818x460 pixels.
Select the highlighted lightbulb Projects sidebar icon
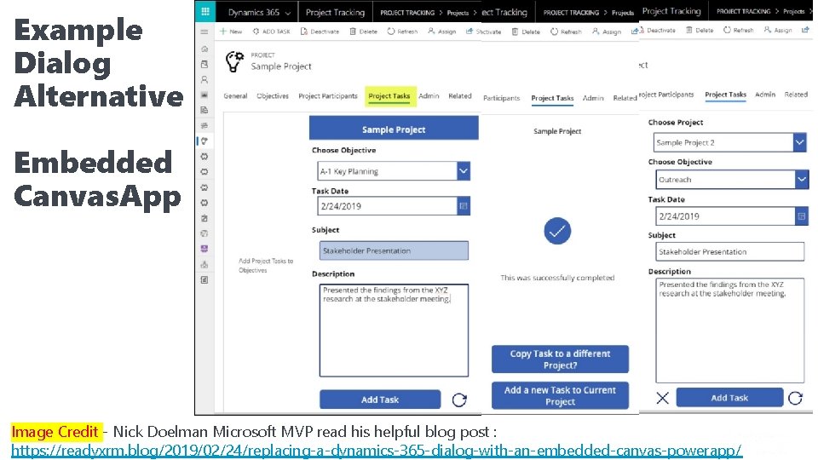[204, 141]
